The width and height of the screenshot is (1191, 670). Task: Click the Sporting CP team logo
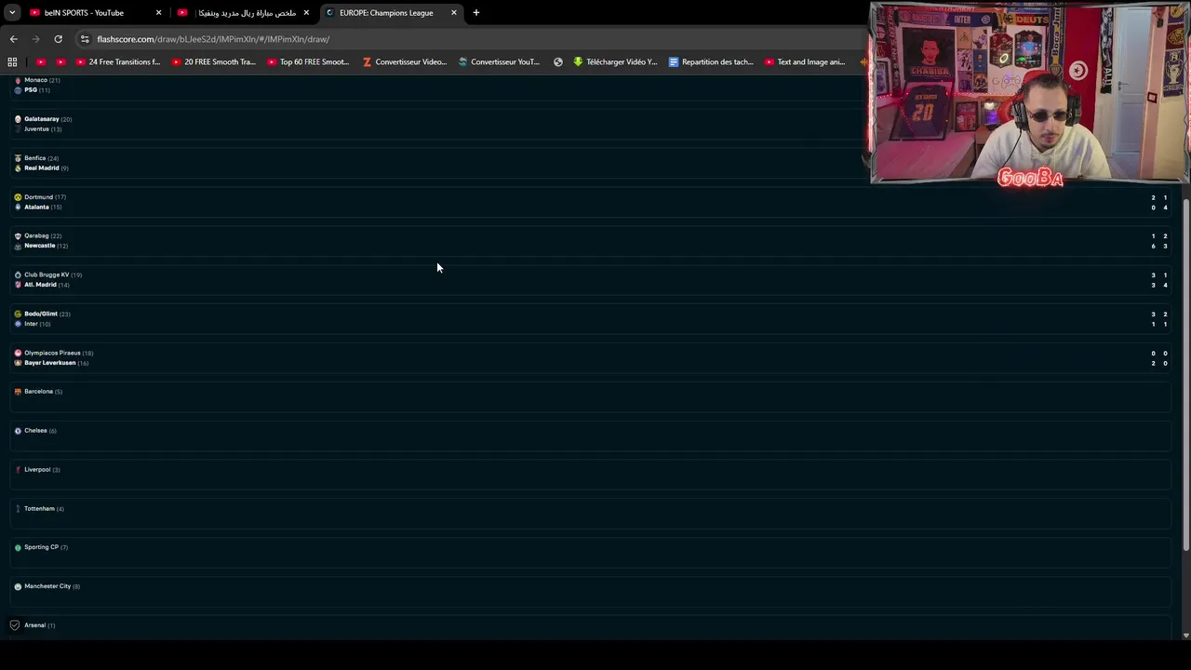tap(18, 547)
